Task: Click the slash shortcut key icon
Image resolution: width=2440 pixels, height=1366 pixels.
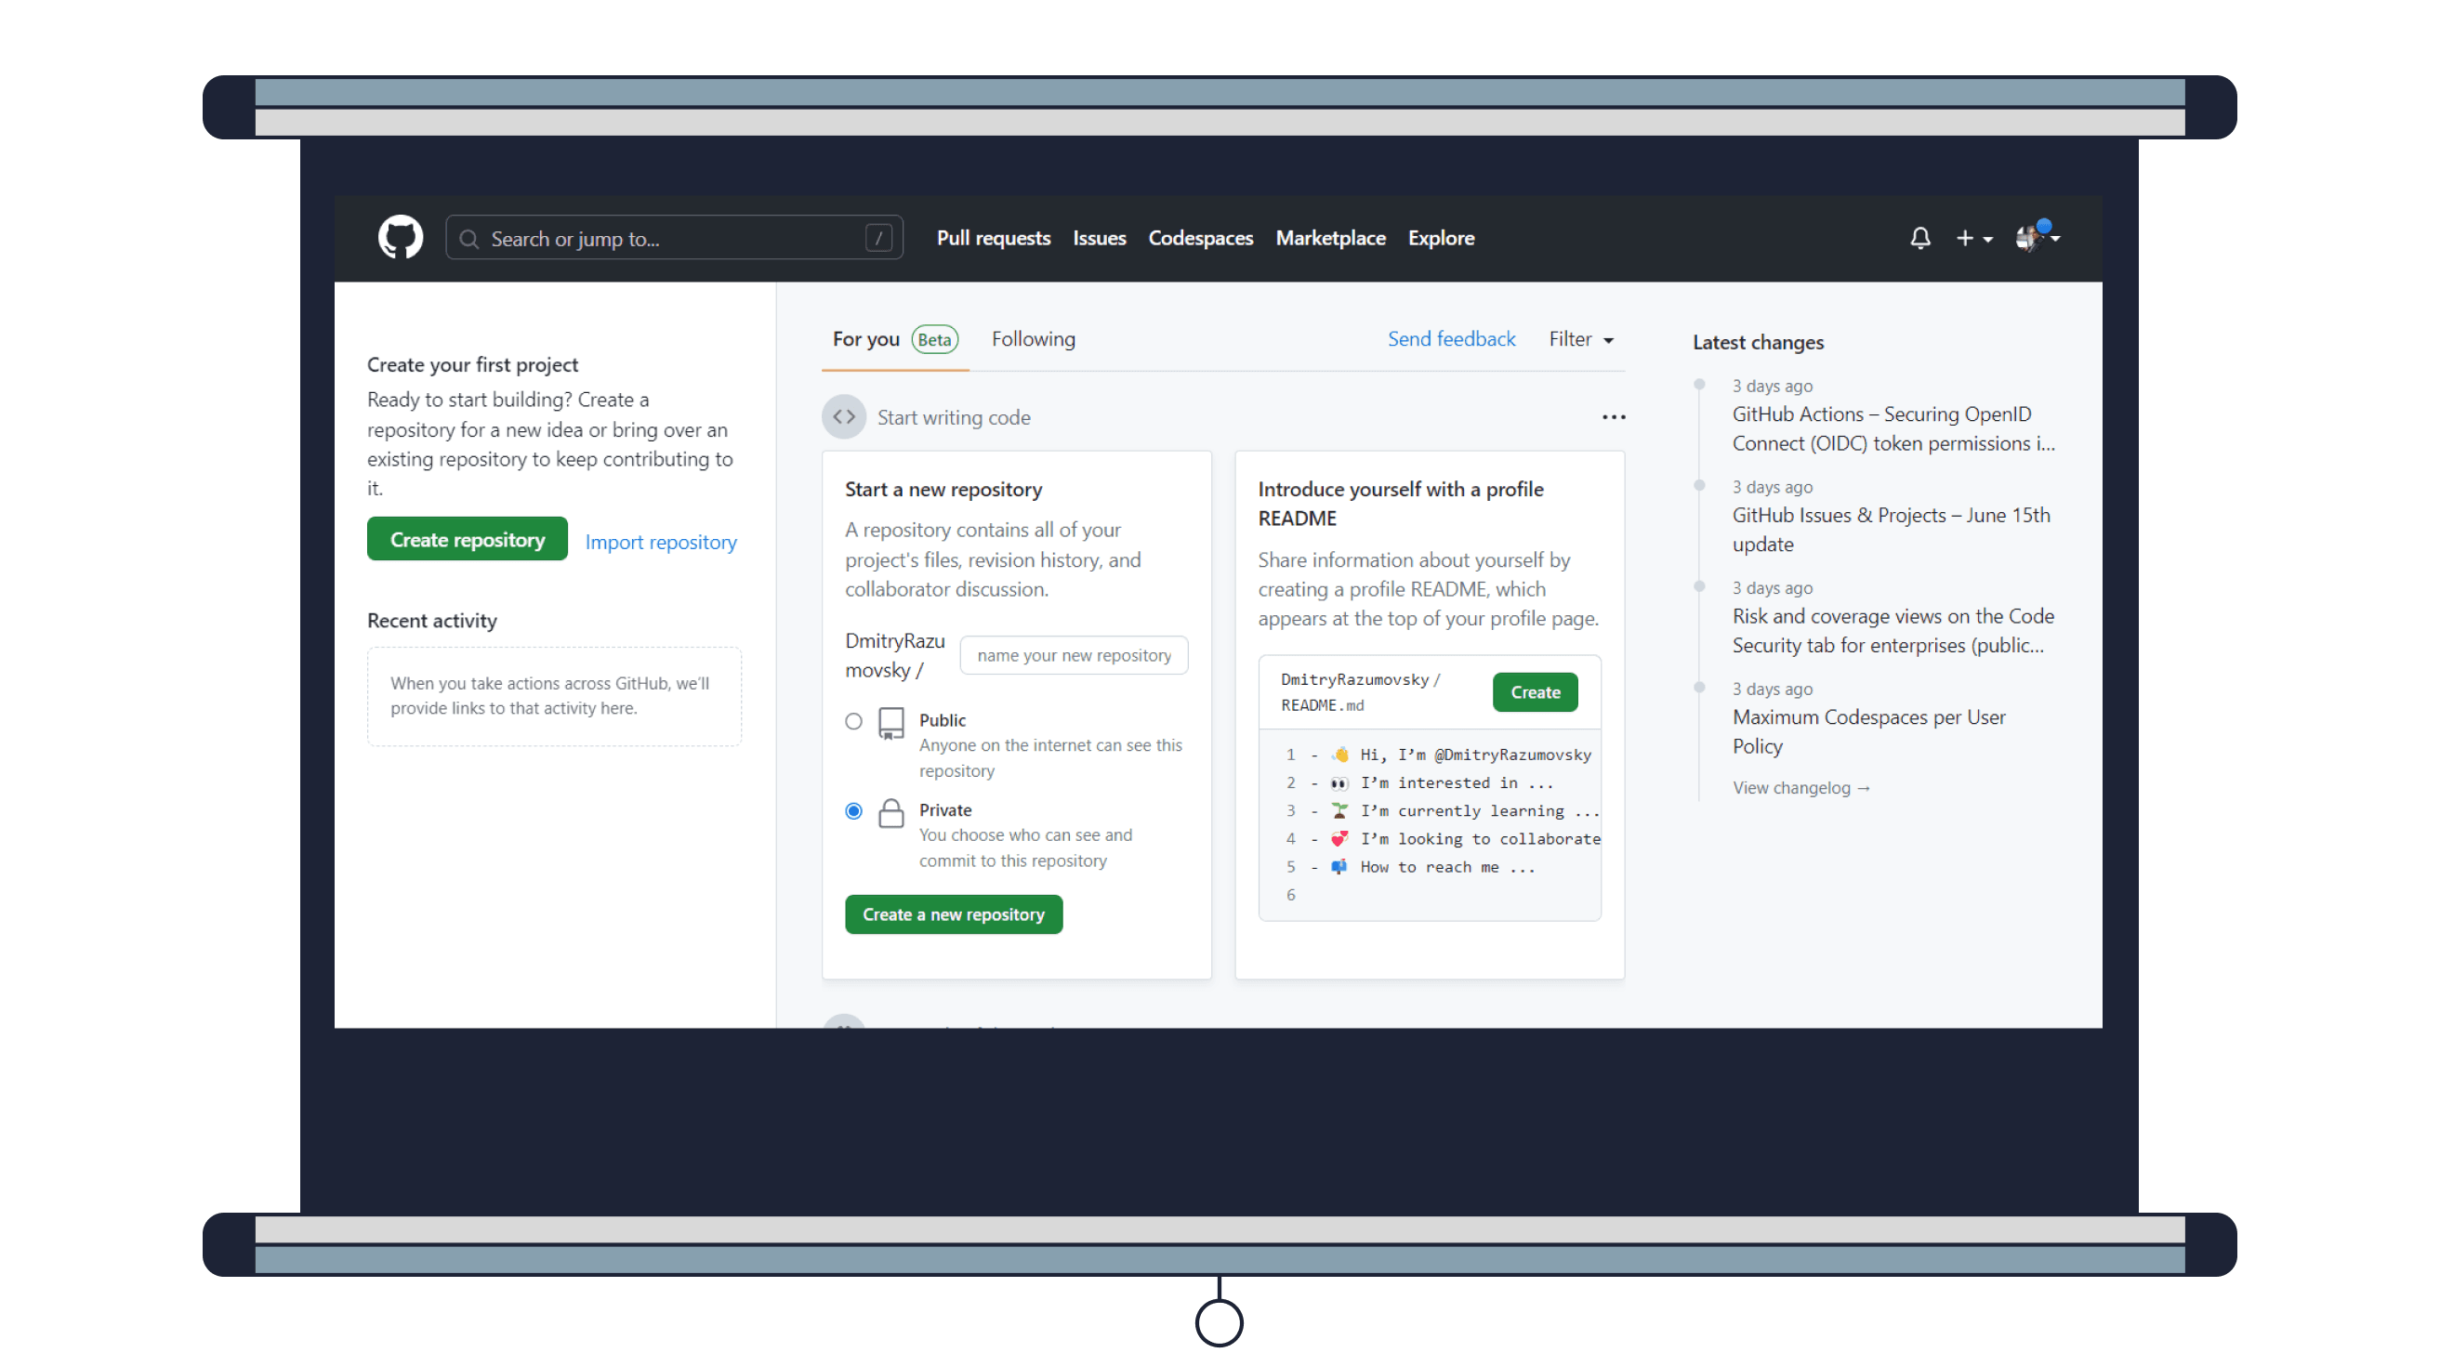Action: pos(878,238)
